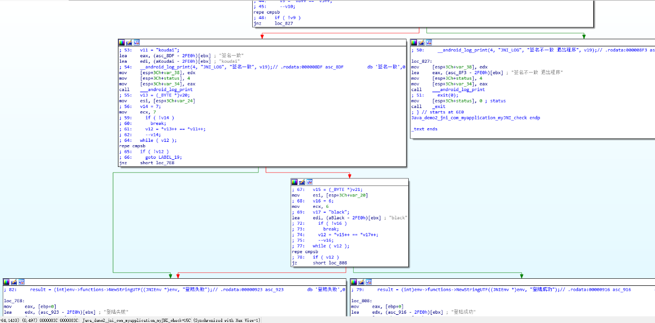Image resolution: width=655 pixels, height=323 pixels.
Task: Click "mov eax, [ebp+0]" in loc_808 block
Action: (x=377, y=307)
